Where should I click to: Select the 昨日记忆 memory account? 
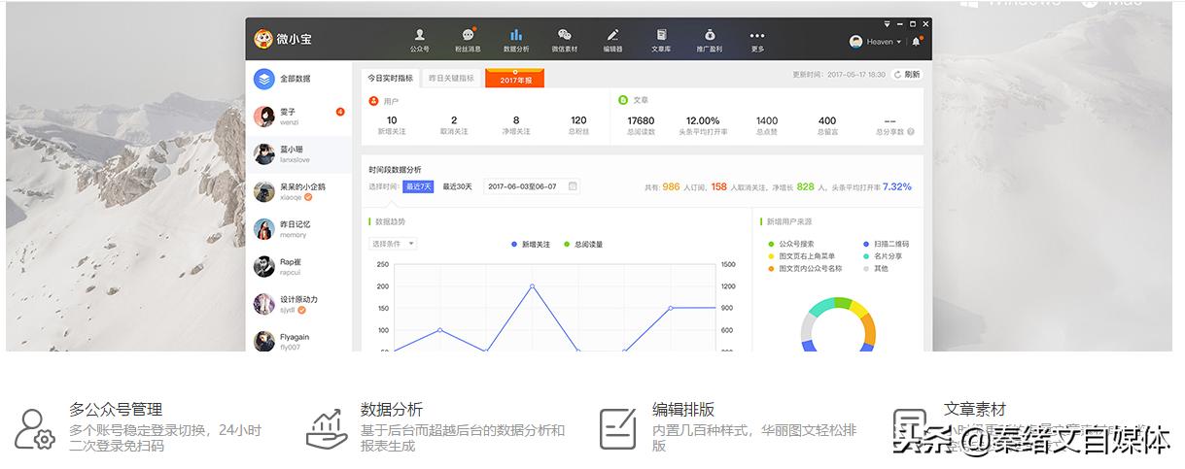click(x=298, y=229)
